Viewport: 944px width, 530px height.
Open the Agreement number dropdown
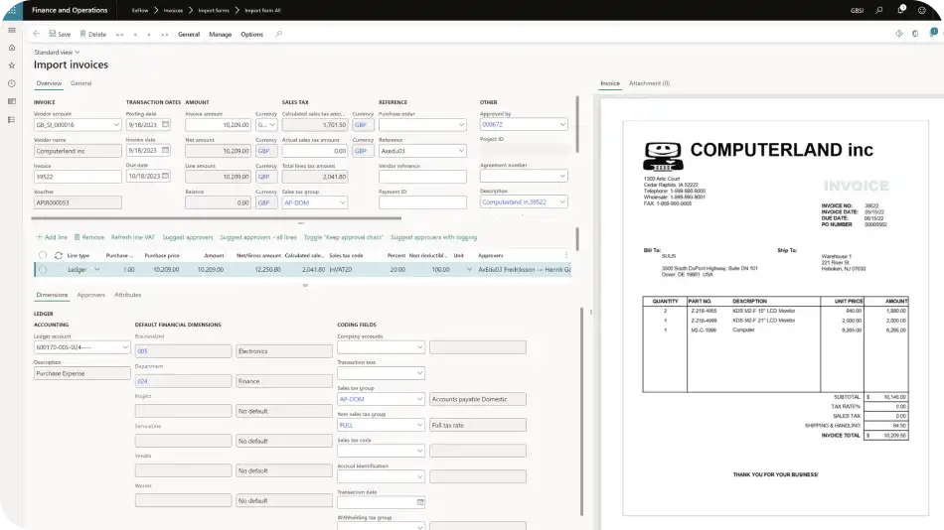click(562, 177)
